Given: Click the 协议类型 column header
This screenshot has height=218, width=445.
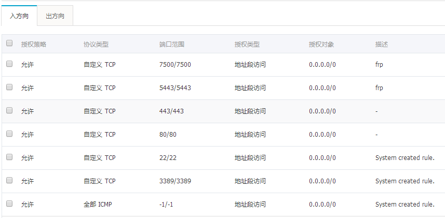Looking at the screenshot, I should pyautogui.click(x=96, y=45).
